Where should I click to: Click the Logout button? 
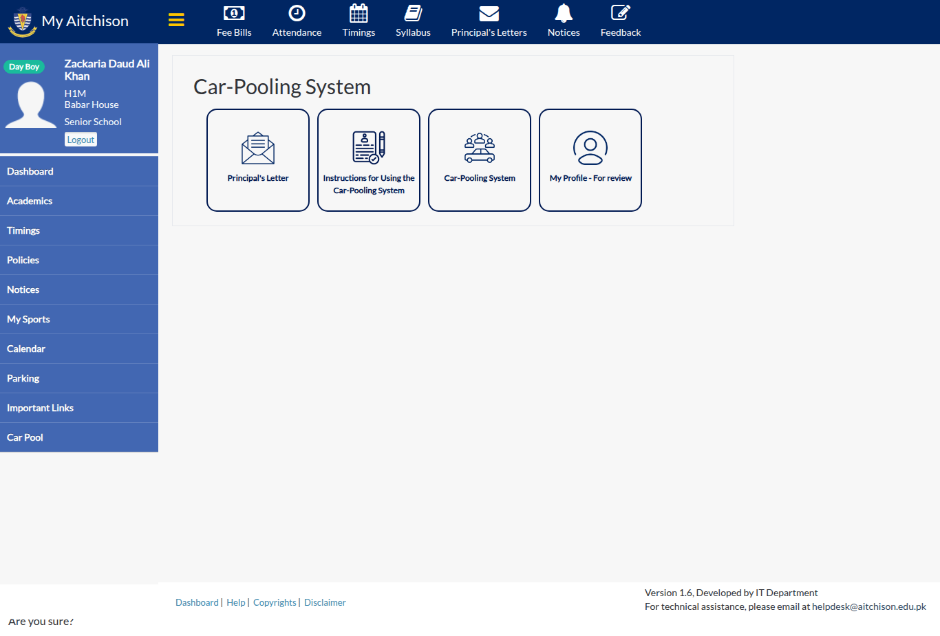coord(81,140)
